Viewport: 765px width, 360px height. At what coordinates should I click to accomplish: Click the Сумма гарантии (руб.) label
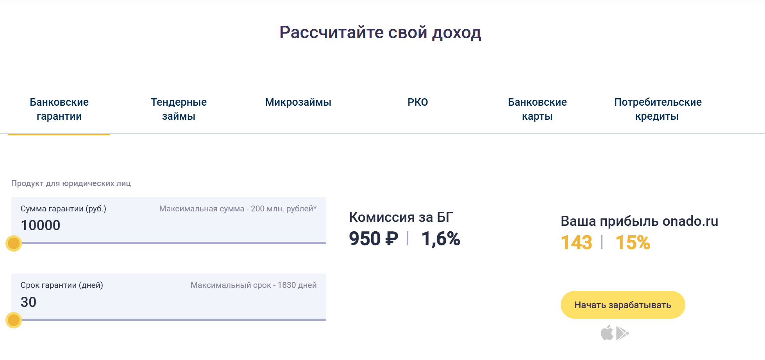tap(63, 209)
